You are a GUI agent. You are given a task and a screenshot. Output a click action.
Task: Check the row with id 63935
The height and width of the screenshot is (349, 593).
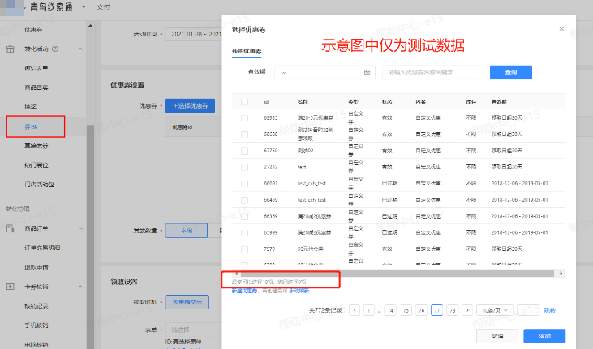pos(244,118)
